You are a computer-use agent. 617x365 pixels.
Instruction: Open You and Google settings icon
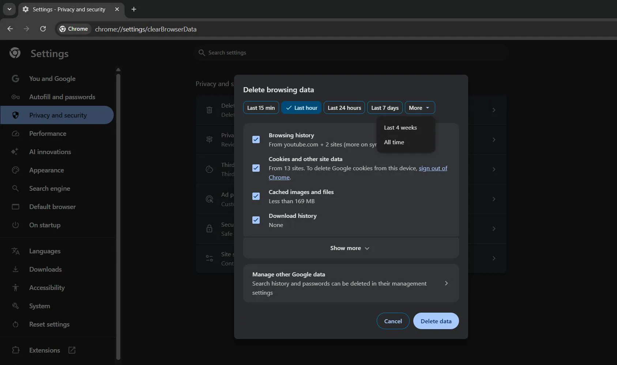15,78
